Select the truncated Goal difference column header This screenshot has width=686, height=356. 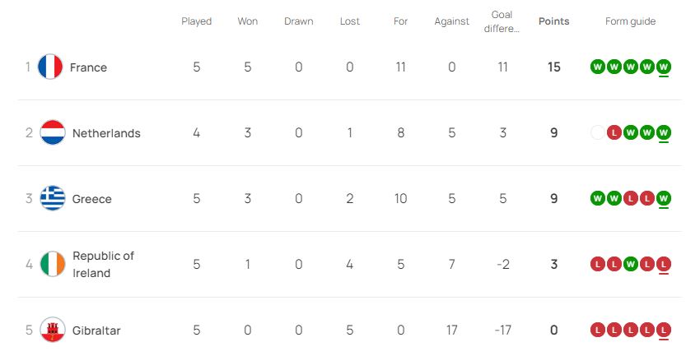point(502,21)
